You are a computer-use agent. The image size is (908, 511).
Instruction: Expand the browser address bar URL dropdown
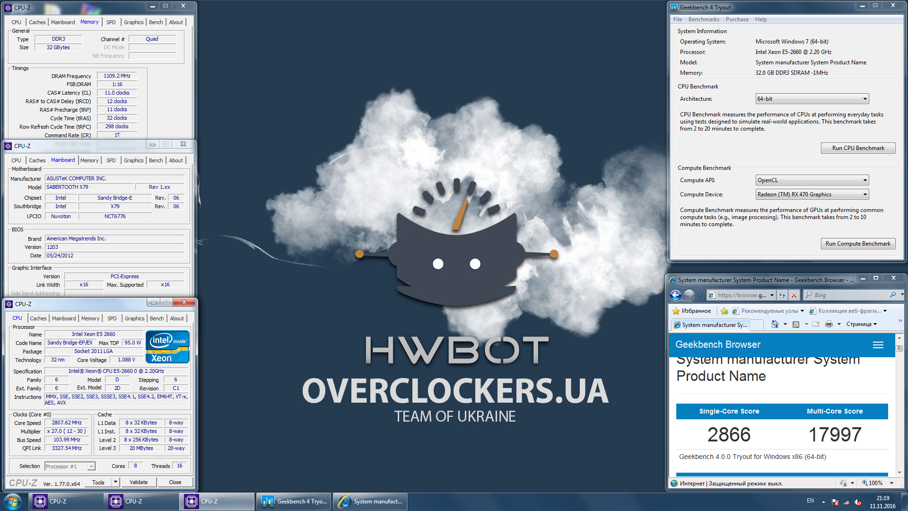pos(772,295)
